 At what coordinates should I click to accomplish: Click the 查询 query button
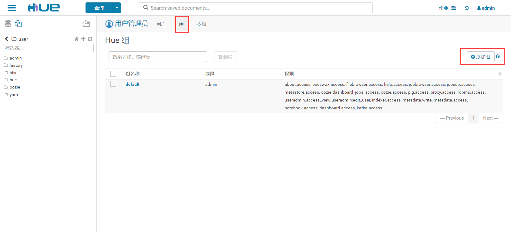point(99,8)
